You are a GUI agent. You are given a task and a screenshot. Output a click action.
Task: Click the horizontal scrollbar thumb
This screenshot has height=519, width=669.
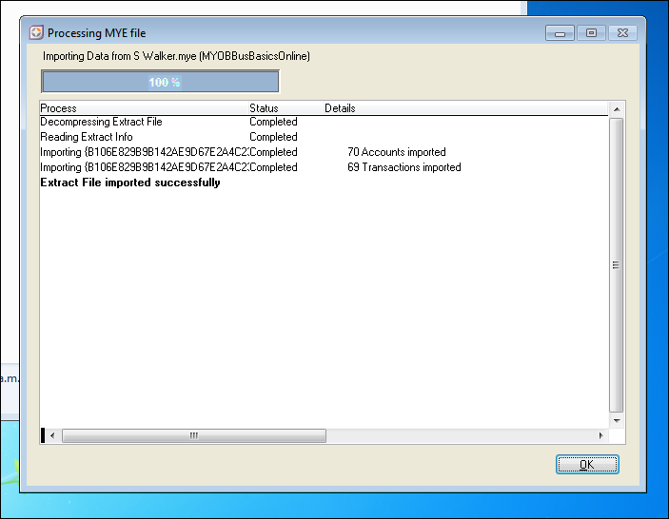coord(193,435)
